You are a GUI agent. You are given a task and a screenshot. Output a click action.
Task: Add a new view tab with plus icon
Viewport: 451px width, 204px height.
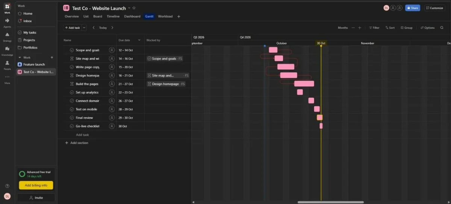(179, 17)
